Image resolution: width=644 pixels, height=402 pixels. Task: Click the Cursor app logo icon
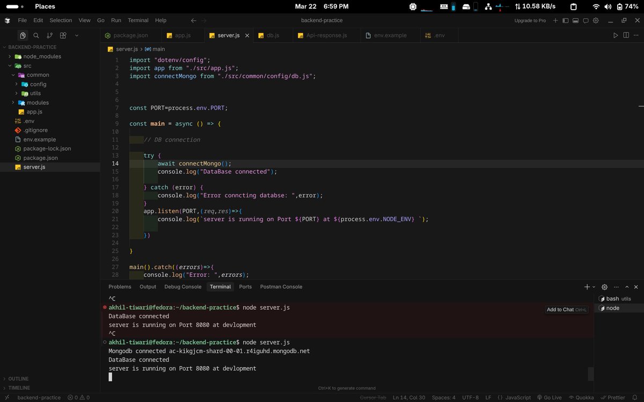pyautogui.click(x=7, y=20)
